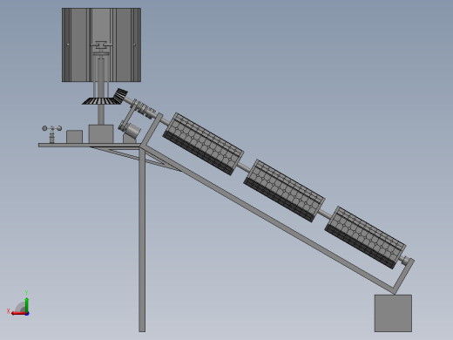Screen dimensions: 453x340
Task: Select the long inclined frame beam
Action: tap(267, 218)
